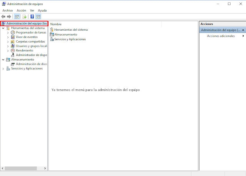Click the root Administración del equipo icon
This screenshot has height=176, width=246.
pyautogui.click(x=3, y=24)
